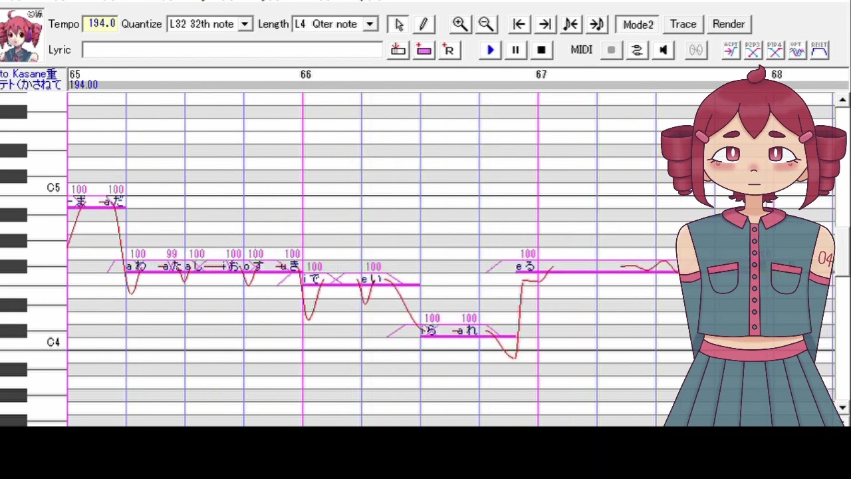Click measure 67 marker in the ruler

(541, 75)
